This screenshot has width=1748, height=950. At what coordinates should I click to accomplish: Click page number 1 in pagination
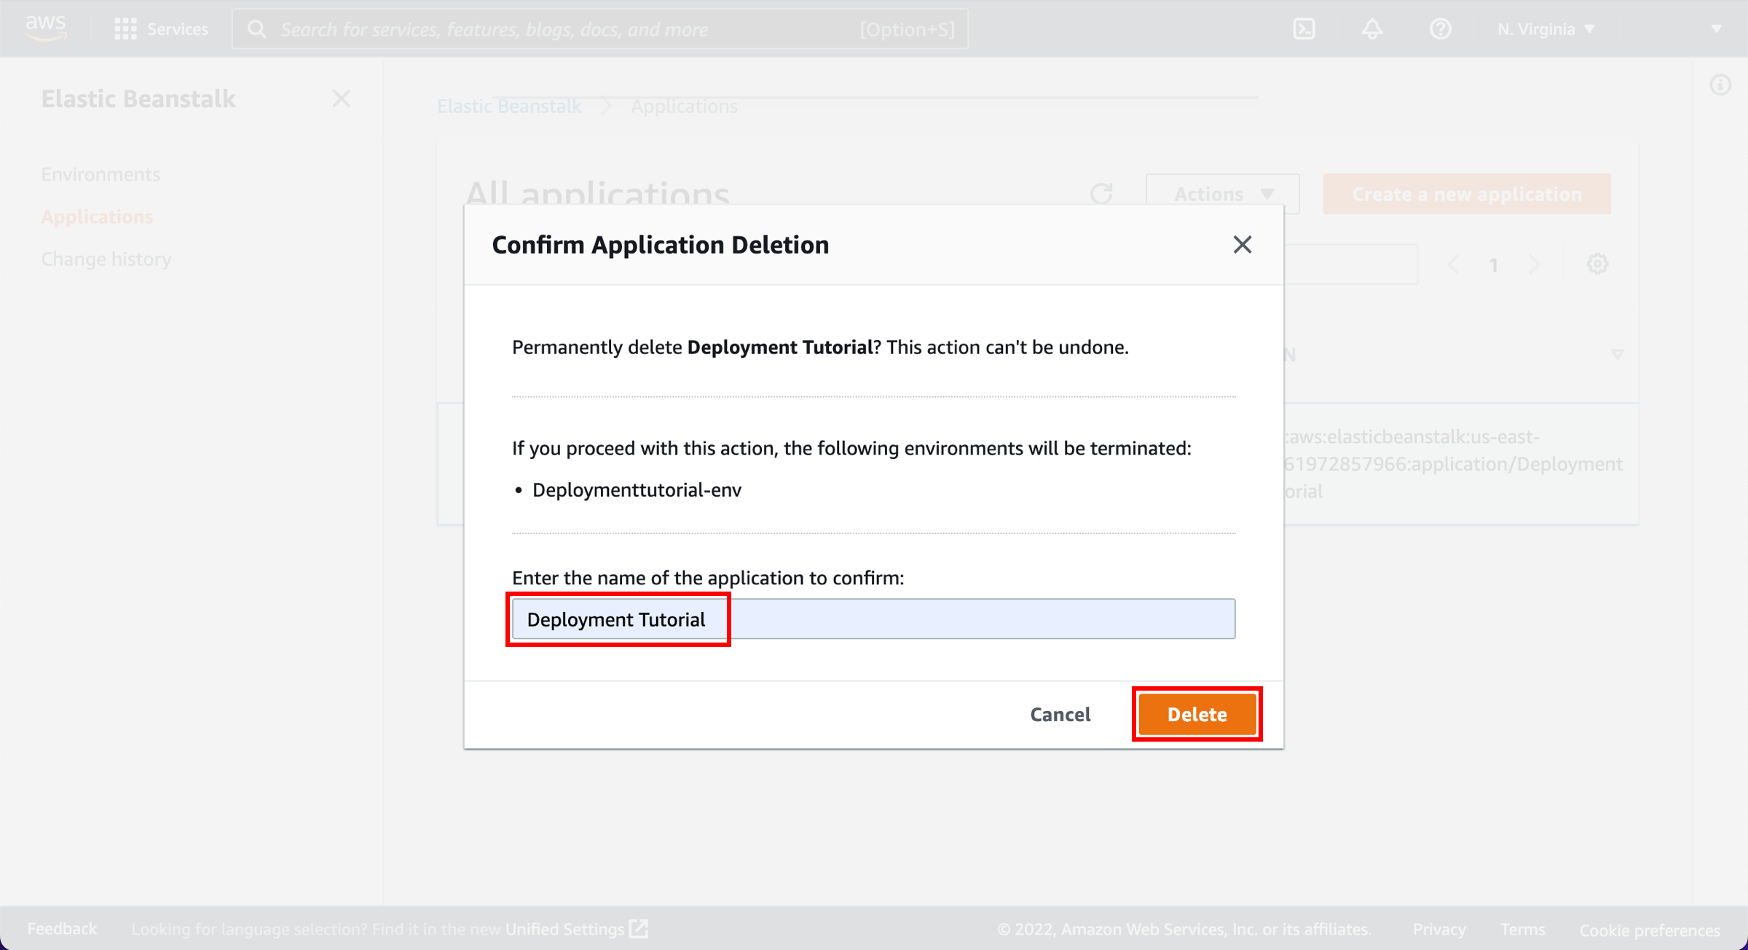click(1493, 264)
